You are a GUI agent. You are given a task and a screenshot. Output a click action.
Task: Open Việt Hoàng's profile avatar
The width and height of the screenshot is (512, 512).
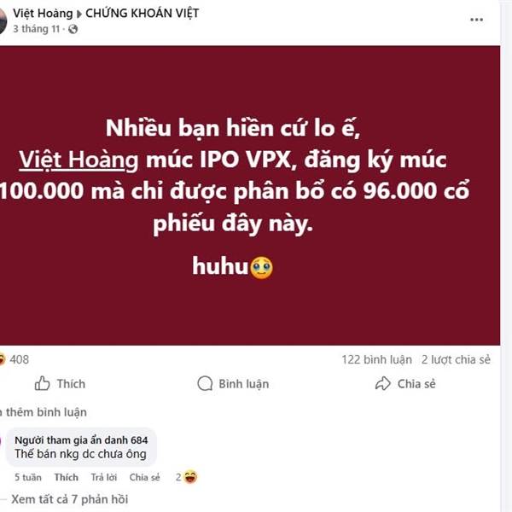click(x=3, y=20)
